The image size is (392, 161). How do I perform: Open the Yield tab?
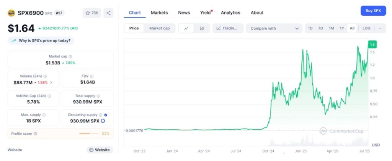[206, 13]
